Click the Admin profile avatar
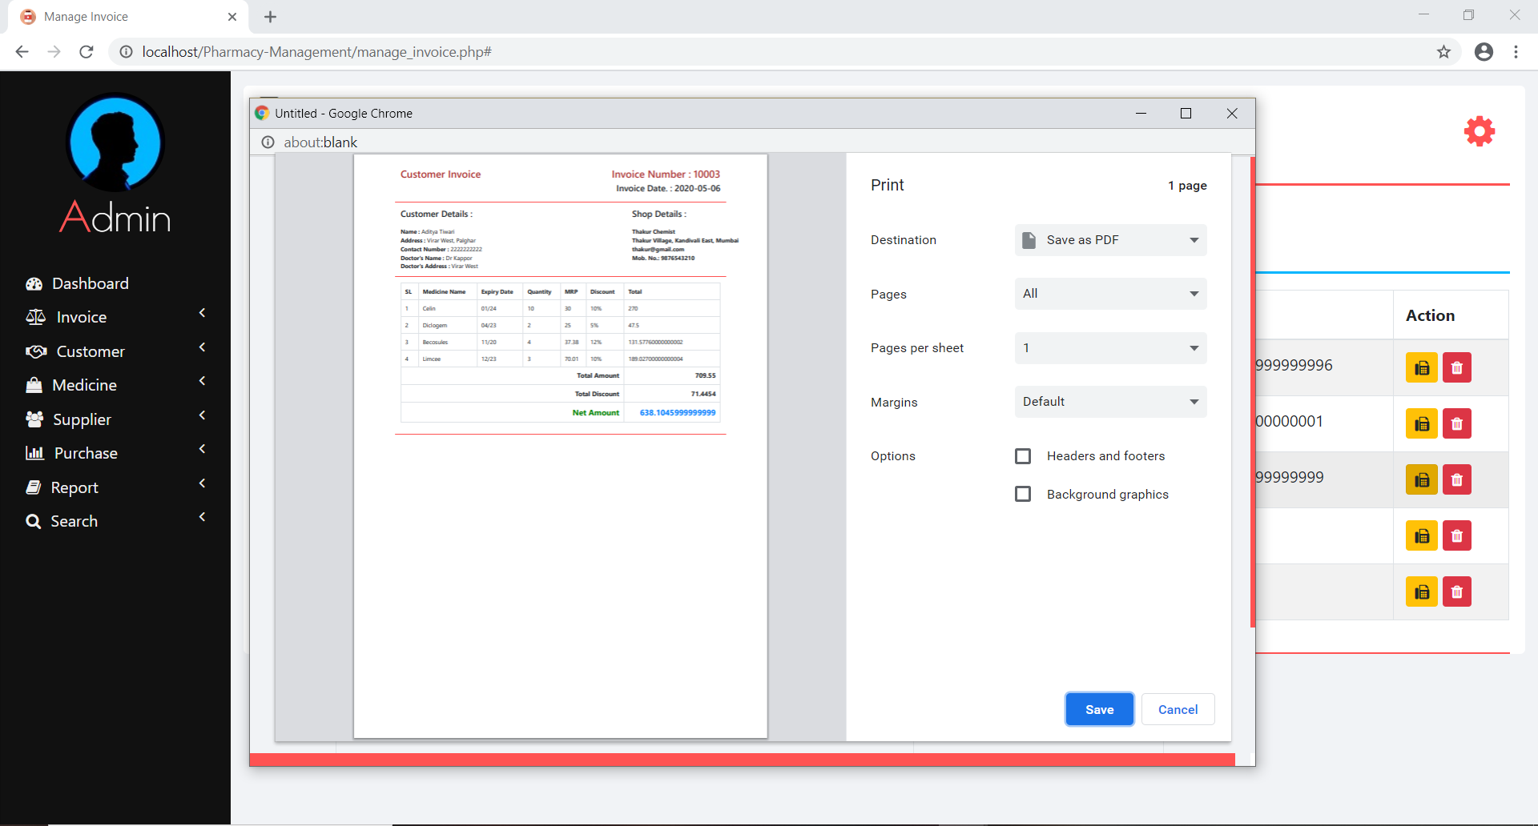This screenshot has width=1538, height=826. click(115, 142)
